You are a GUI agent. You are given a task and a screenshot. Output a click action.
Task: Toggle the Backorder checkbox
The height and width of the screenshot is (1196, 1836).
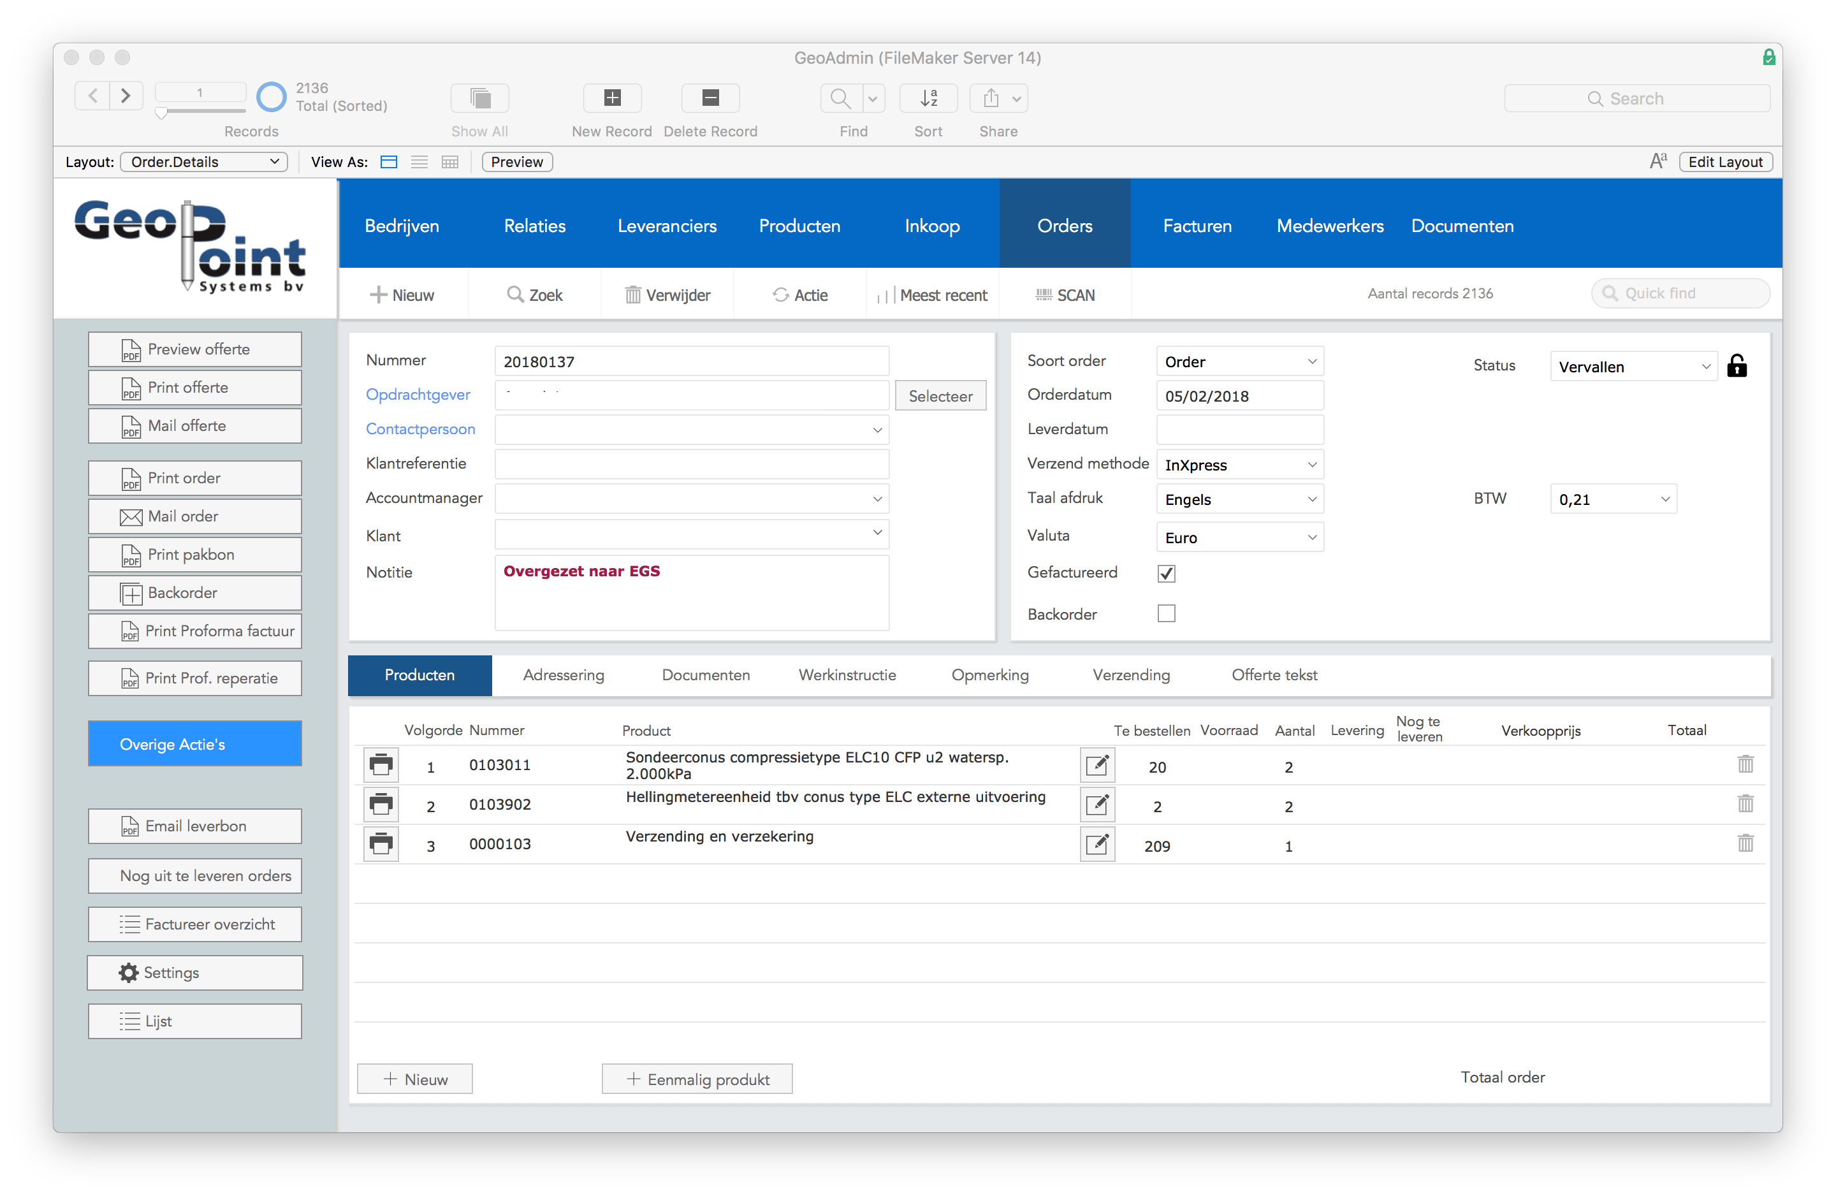tap(1167, 614)
